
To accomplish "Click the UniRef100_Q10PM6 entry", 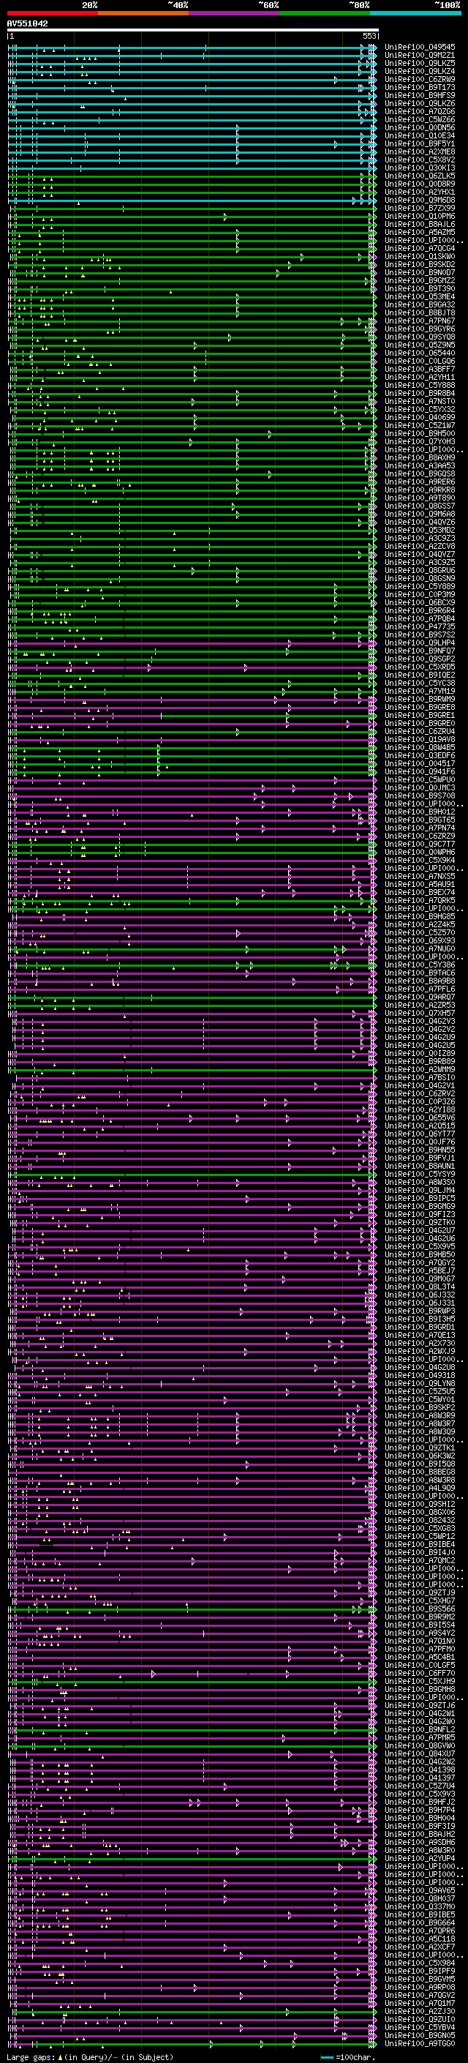I will 420,216.
